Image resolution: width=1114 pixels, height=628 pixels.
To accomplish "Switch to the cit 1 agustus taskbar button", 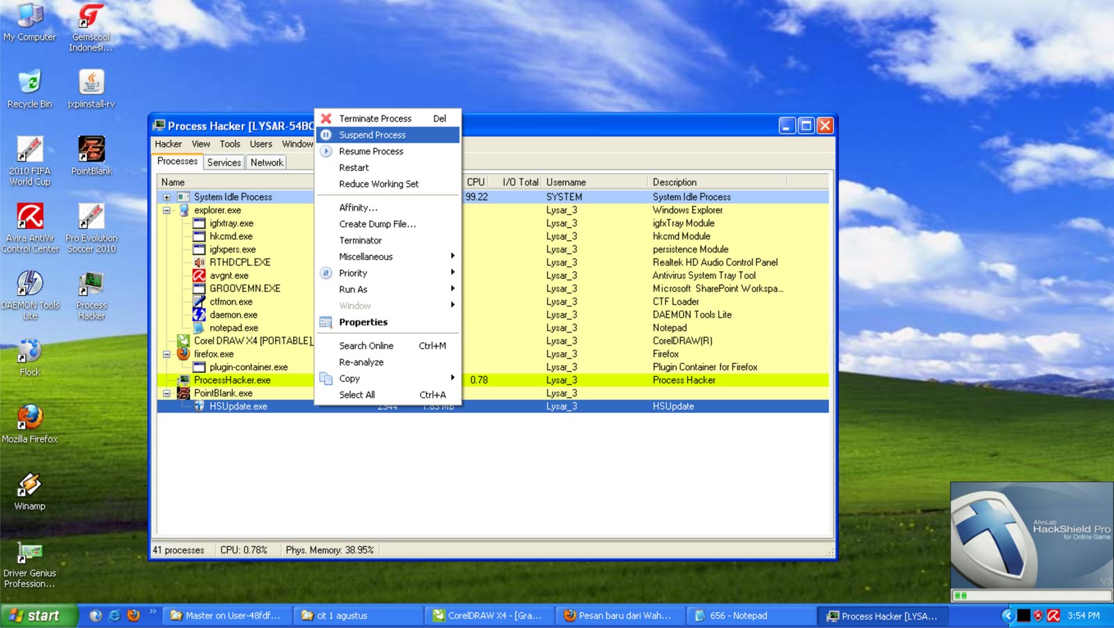I will (x=359, y=615).
